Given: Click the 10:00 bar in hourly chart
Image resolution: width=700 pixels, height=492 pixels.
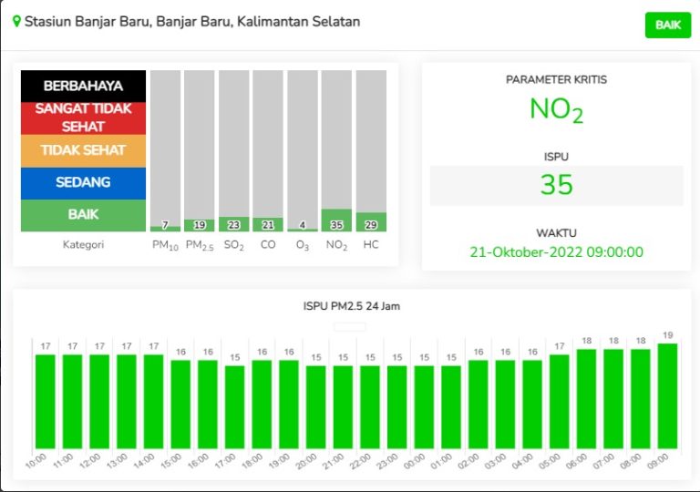Looking at the screenshot, I should click(46, 402).
